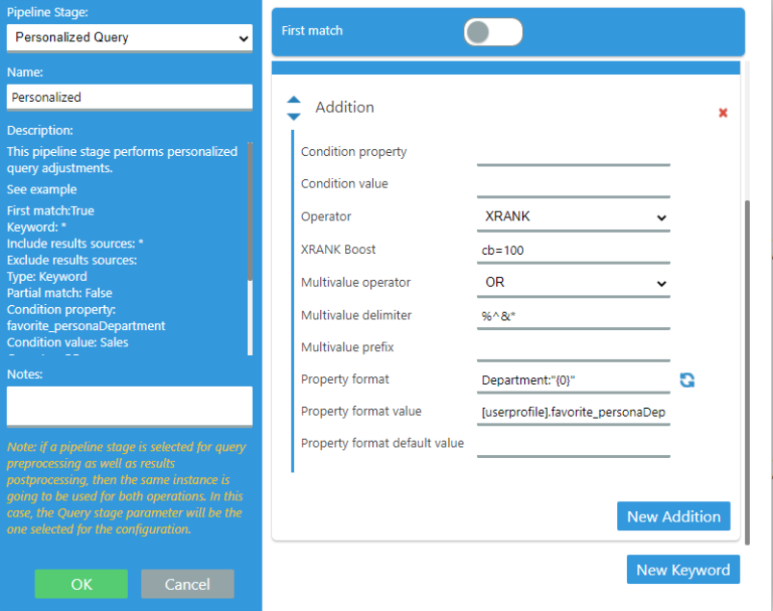The height and width of the screenshot is (611, 773).
Task: Click the XRANK Boost field
Action: [573, 250]
